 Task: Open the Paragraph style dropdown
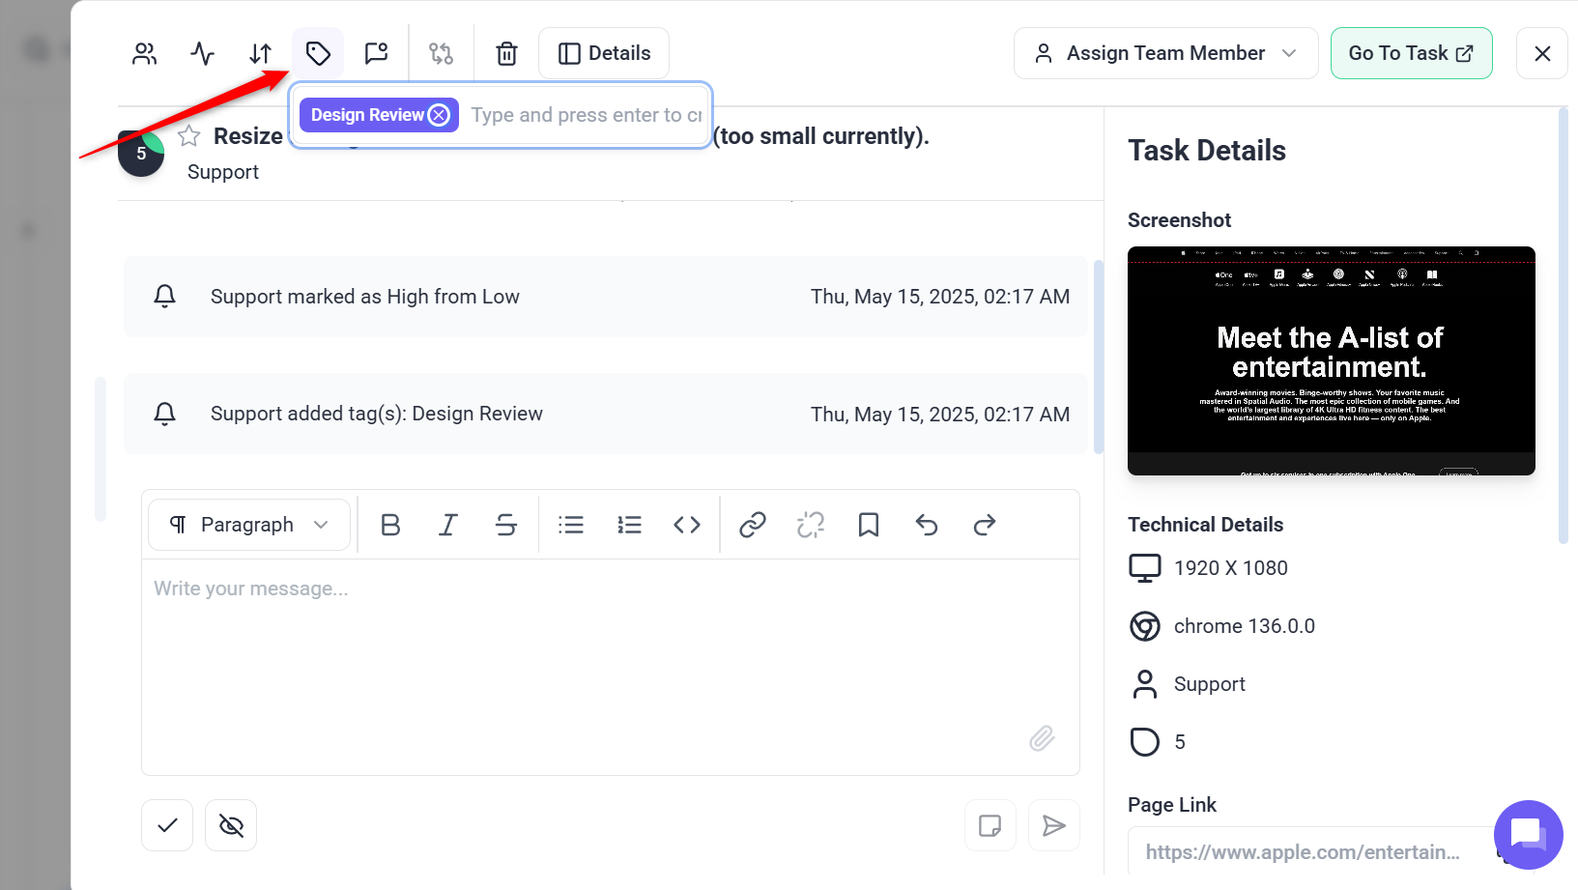[249, 525]
